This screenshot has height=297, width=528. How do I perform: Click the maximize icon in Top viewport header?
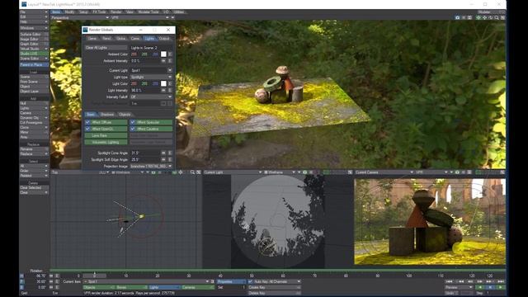198,172
